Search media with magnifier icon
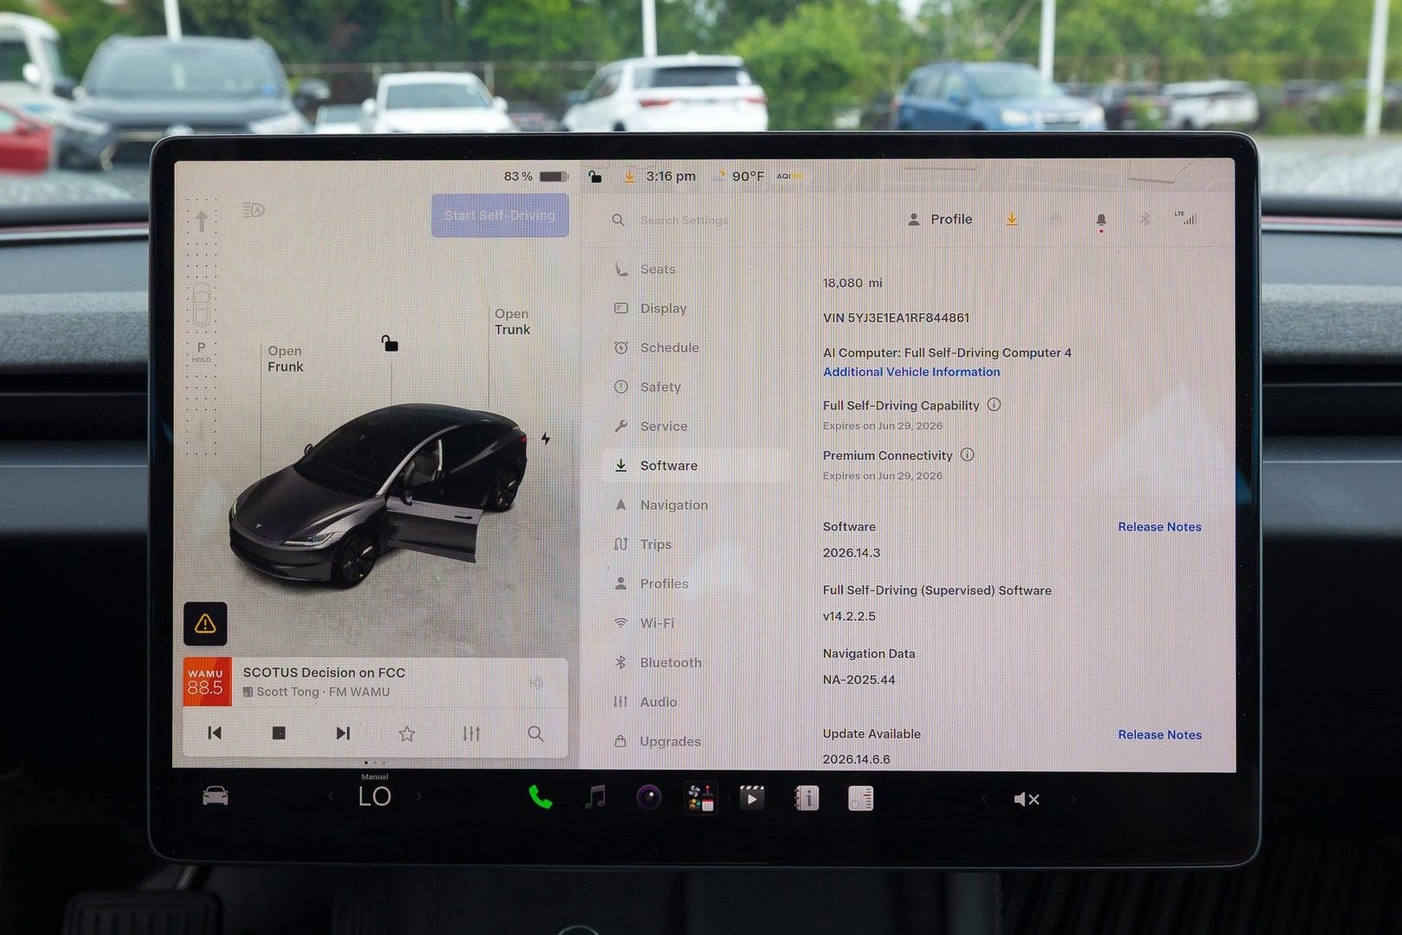 click(x=536, y=734)
